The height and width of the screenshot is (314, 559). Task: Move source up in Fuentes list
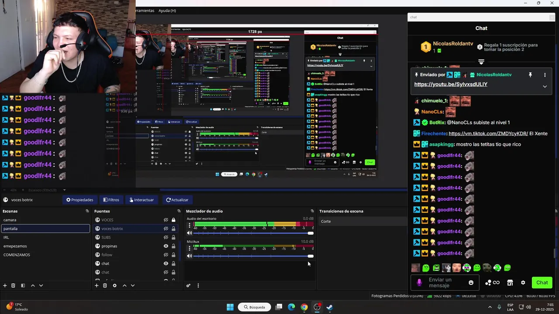124,286
